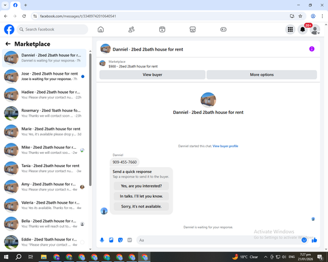Open the taskbar clock showing 7:27 pm
The image size is (328, 262).
pyautogui.click(x=305, y=257)
